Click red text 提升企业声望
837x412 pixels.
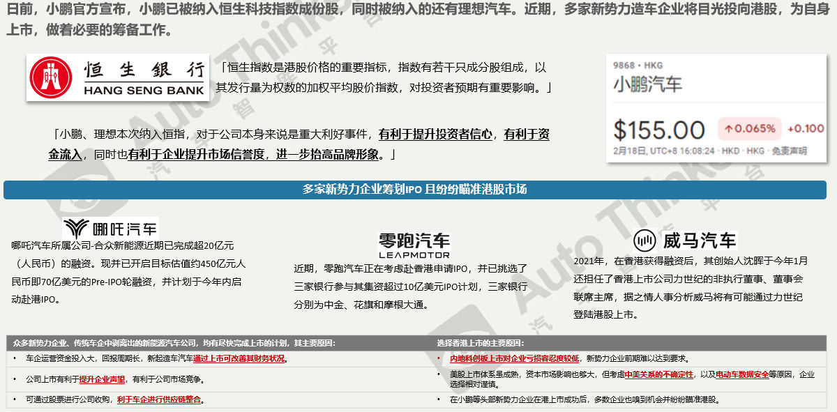pyautogui.click(x=102, y=379)
